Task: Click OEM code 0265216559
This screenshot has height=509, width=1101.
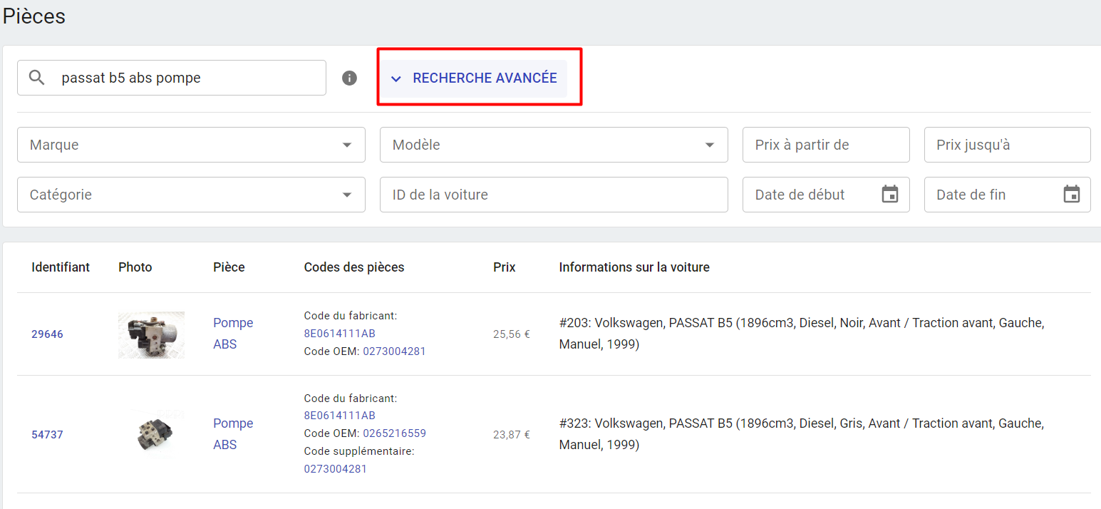Action: pos(394,433)
